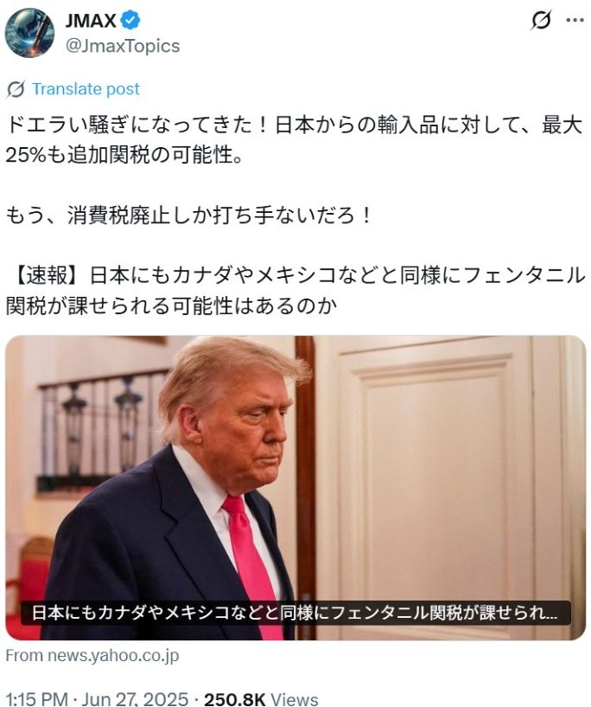Open the Grok explain icon near the three dots
This screenshot has width=591, height=707.
[x=541, y=20]
